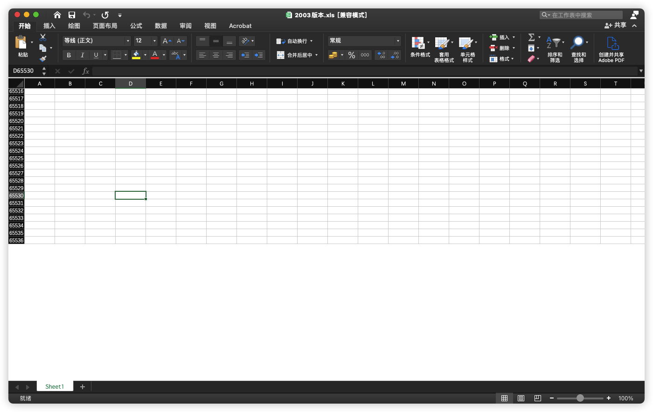The image size is (653, 412).
Task: Switch to the 插入 ribbon tab
Action: point(49,26)
